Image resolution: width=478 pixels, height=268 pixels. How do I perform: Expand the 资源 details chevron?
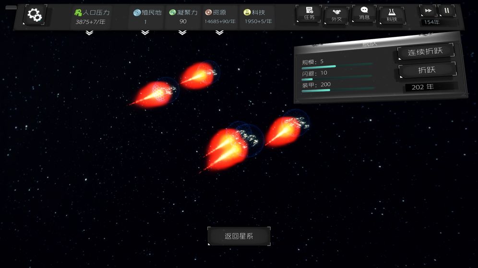pos(219,33)
